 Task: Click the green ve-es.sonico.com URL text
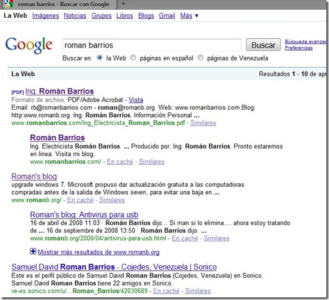[x=79, y=291]
